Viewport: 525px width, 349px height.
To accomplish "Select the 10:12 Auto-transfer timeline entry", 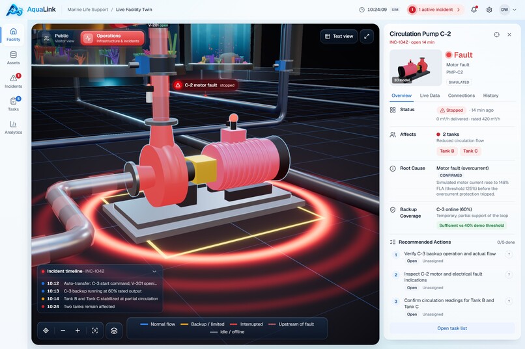I will (x=100, y=283).
